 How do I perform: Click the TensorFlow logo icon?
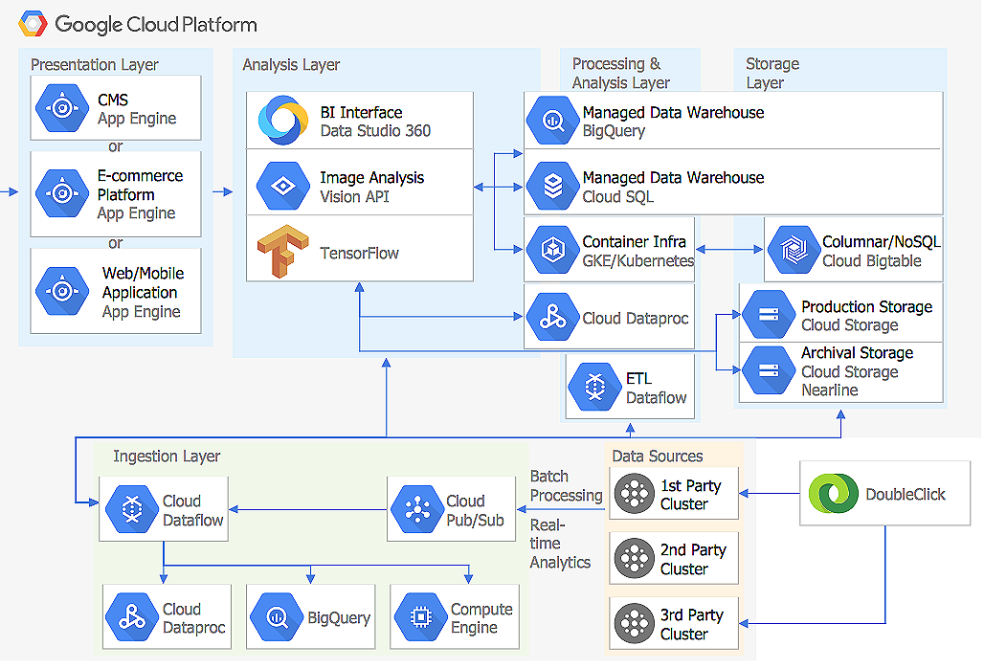282,253
